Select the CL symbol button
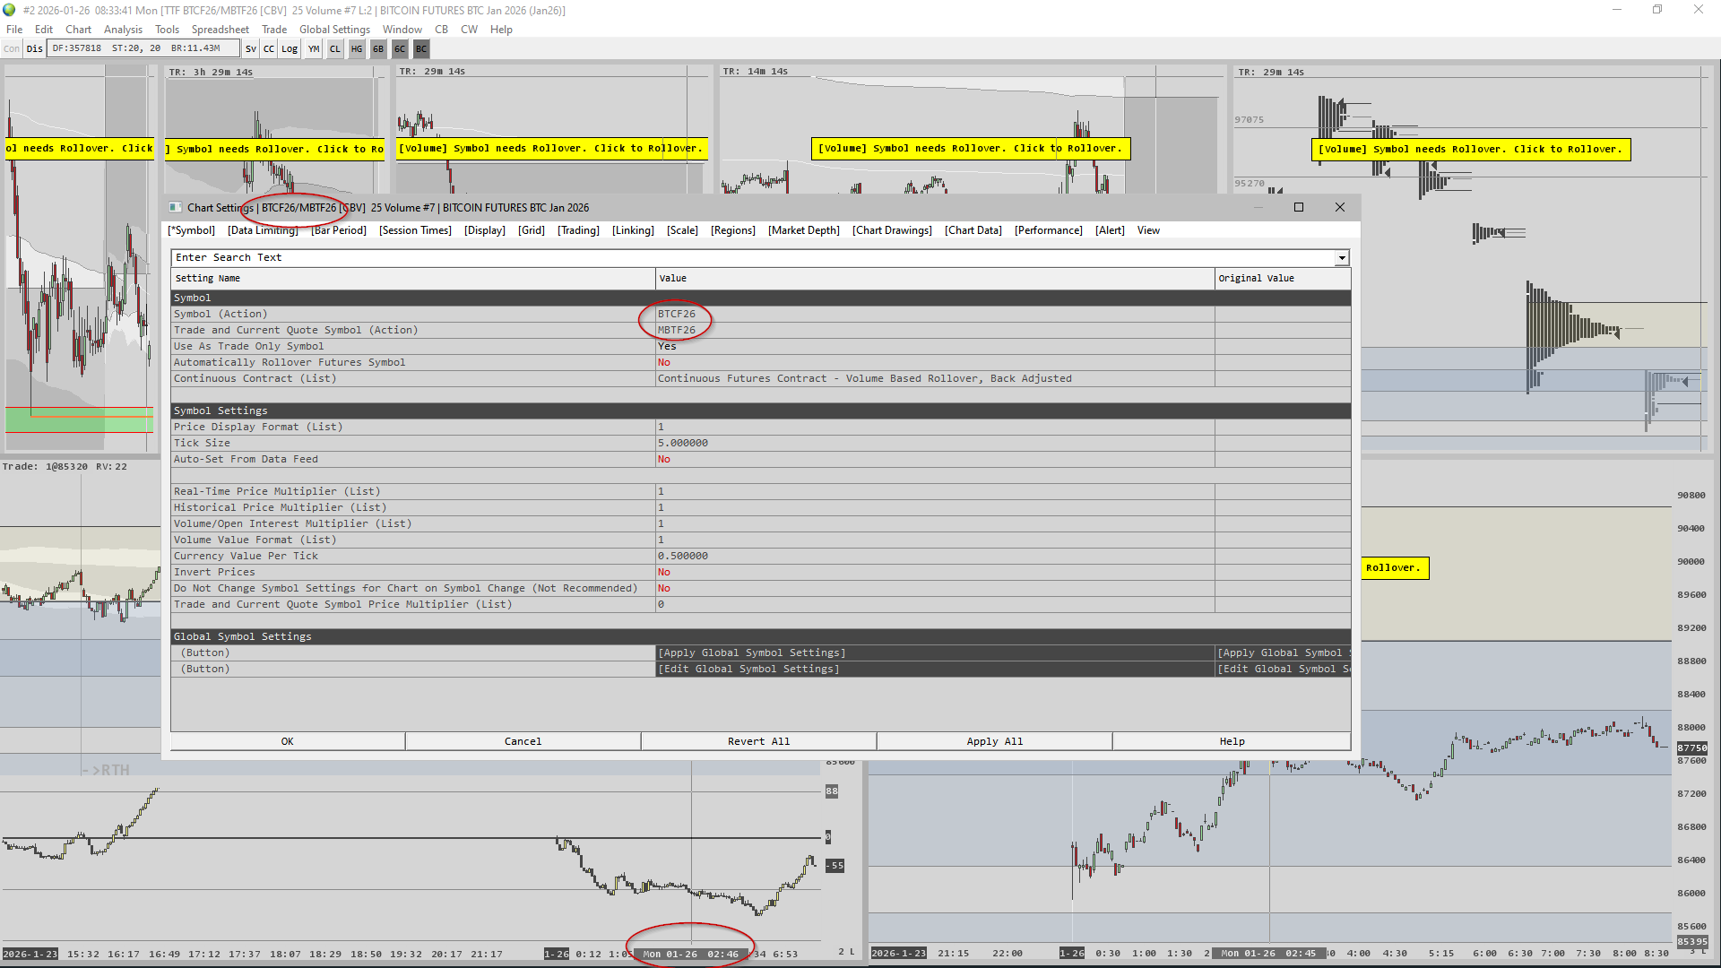 click(x=335, y=48)
